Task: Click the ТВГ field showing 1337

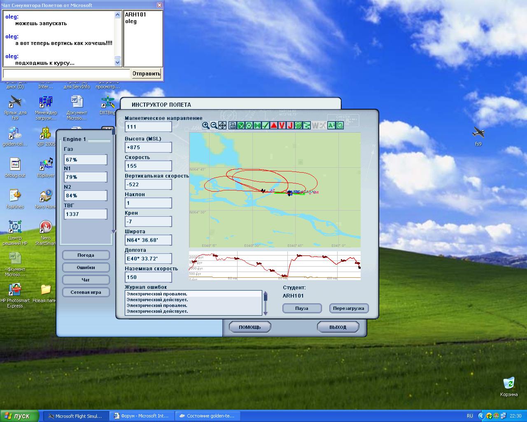Action: coord(86,214)
